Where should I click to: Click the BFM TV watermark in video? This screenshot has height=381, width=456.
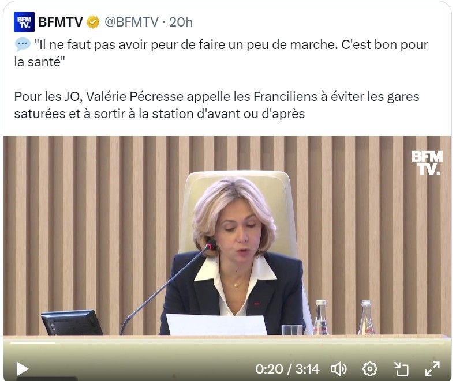[427, 163]
